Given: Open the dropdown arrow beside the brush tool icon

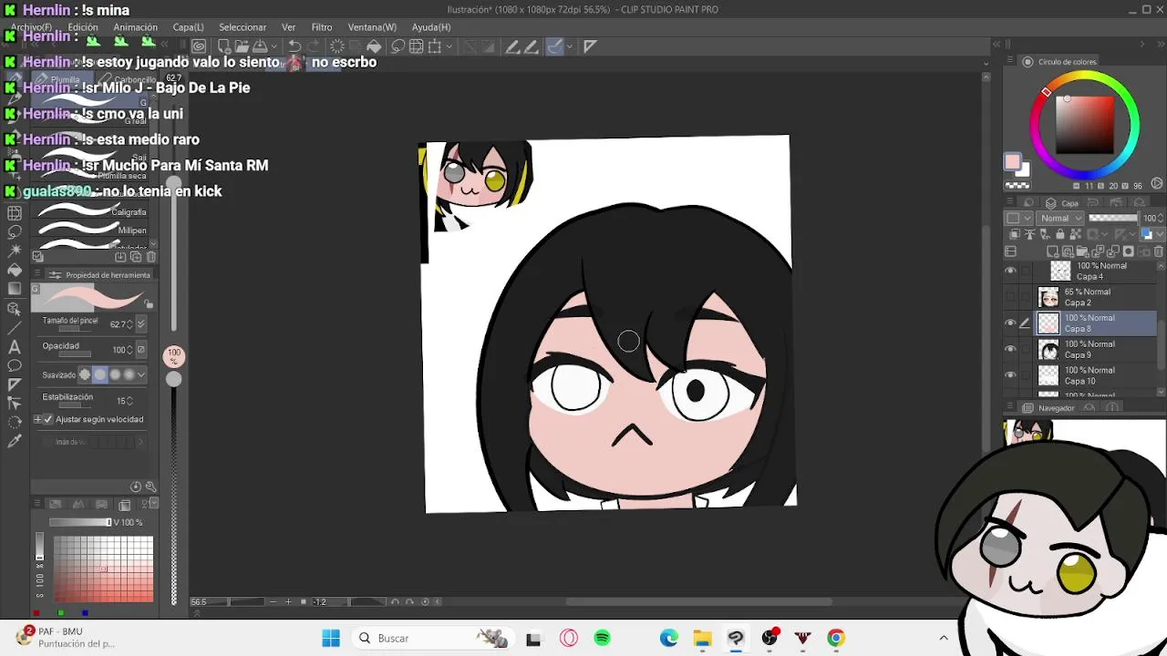Looking at the screenshot, I should 570,46.
